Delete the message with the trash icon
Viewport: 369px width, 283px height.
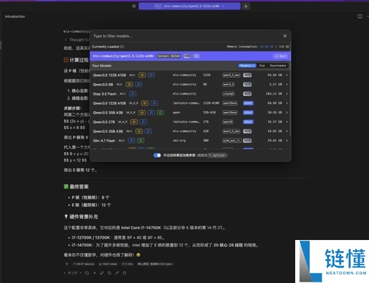(124, 273)
